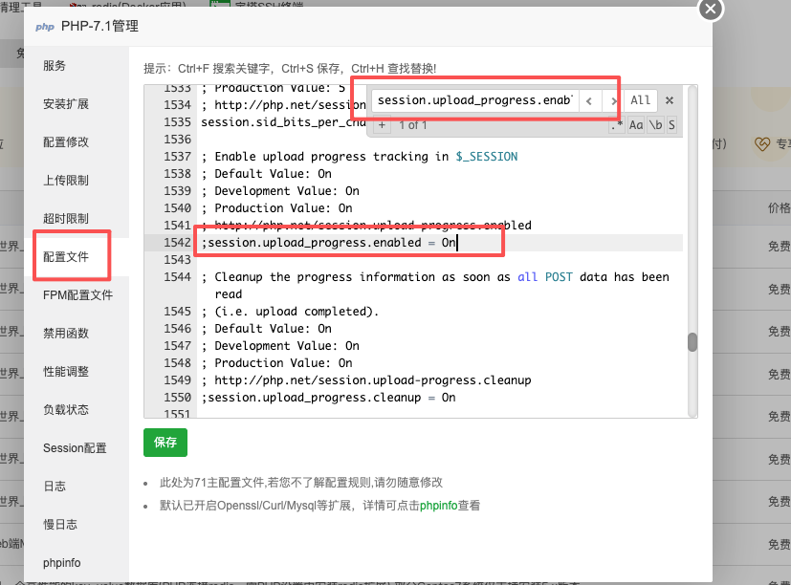The image size is (791, 585).
Task: Click the editor vertical scrollbar thumb
Action: [692, 342]
